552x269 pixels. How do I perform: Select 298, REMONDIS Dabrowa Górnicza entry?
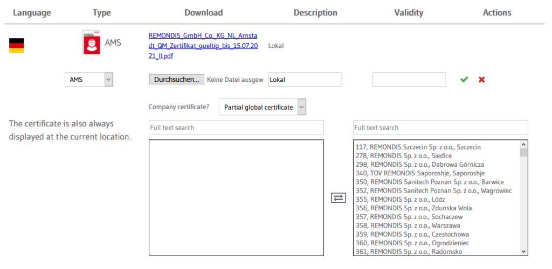[420, 164]
